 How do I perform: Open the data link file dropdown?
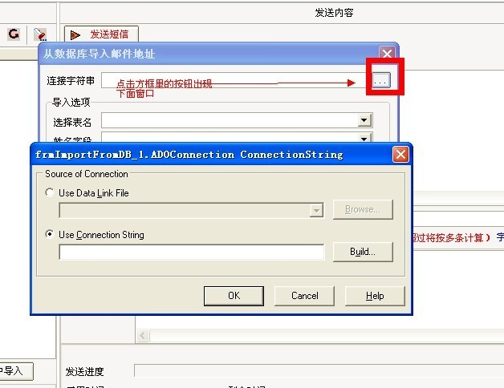[316, 210]
